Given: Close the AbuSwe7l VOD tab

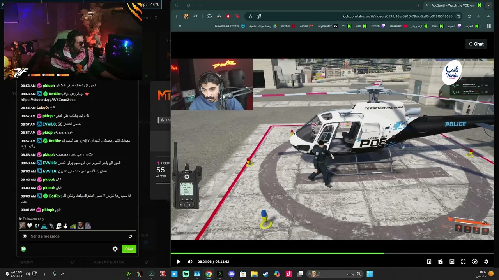Looking at the screenshot, I should coord(427,5).
